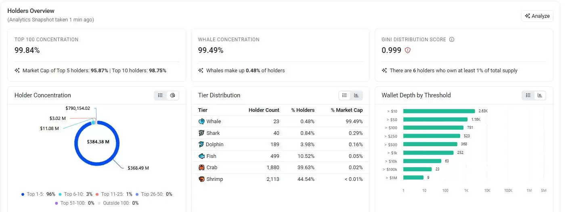
Task: Click the $368.49 M chart label
Action: coord(138,168)
